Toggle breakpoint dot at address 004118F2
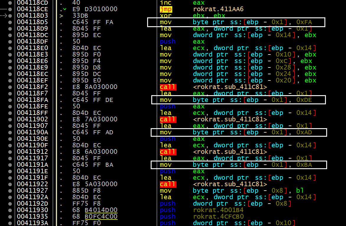The width and height of the screenshot is (346, 226). [10, 87]
